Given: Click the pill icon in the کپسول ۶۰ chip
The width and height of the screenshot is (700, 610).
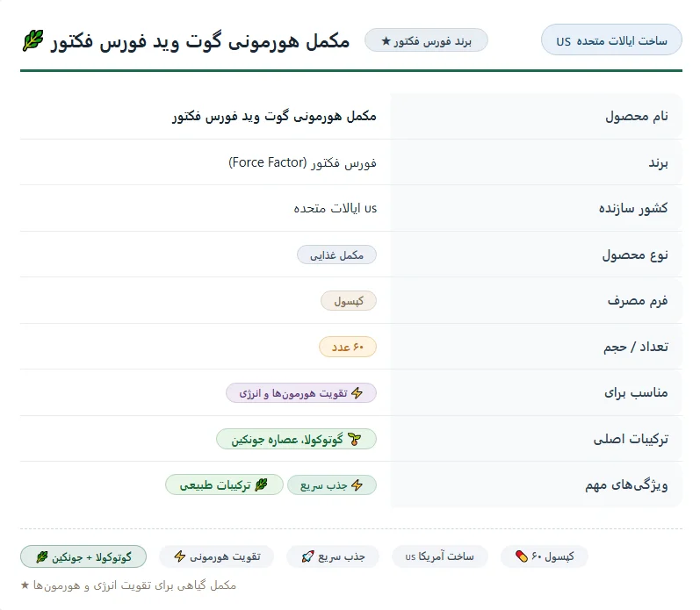Looking at the screenshot, I should tap(522, 556).
